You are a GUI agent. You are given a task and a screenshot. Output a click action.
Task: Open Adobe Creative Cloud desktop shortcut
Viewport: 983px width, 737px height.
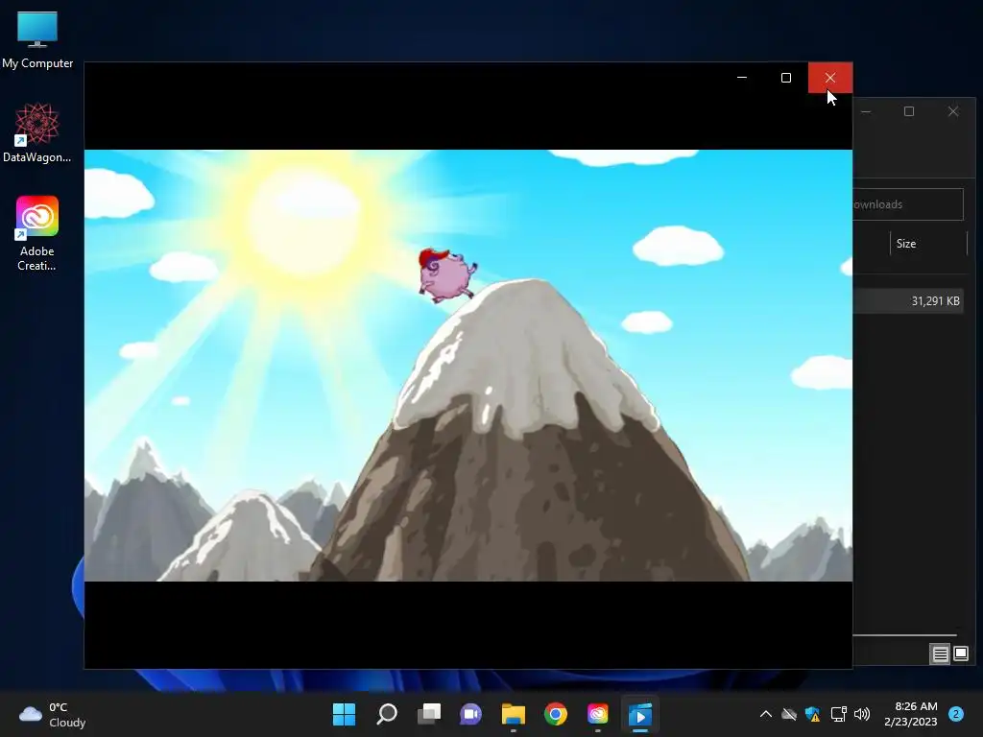point(37,233)
